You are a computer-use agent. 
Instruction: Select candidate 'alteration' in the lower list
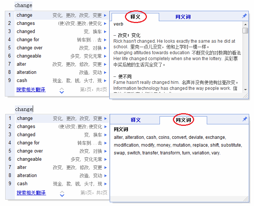(27, 176)
